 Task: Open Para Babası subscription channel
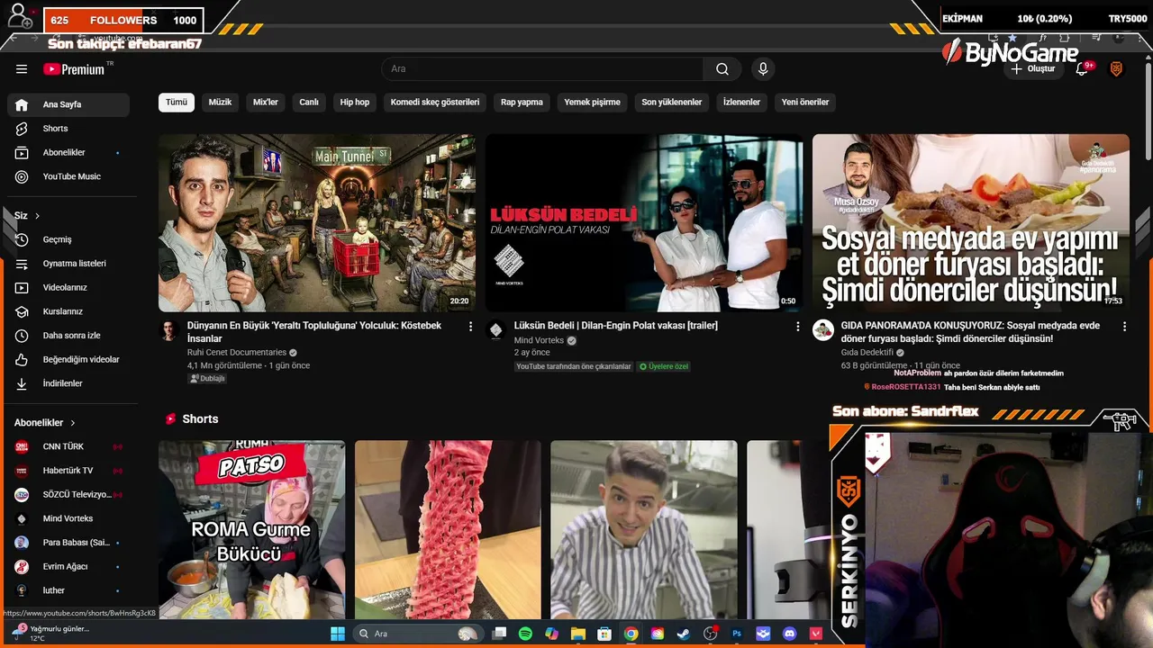point(68,543)
